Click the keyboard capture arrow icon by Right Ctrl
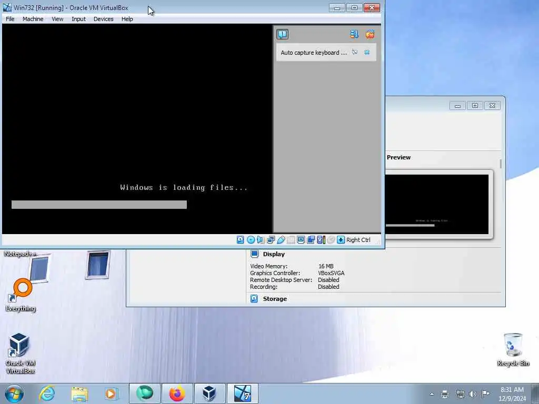The height and width of the screenshot is (404, 539). coord(341,240)
